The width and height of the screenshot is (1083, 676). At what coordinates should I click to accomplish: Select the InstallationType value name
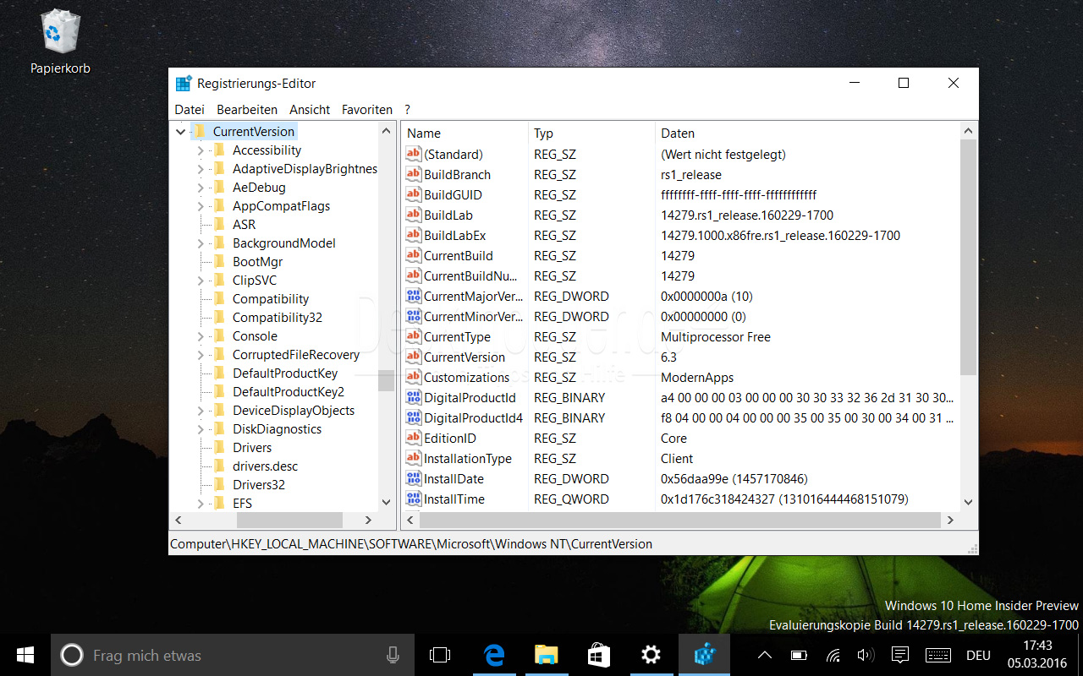click(467, 458)
